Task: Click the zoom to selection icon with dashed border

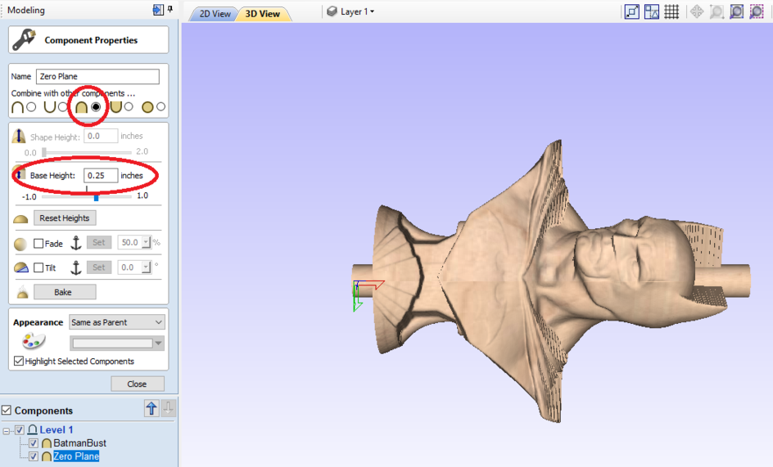Action: pyautogui.click(x=757, y=11)
